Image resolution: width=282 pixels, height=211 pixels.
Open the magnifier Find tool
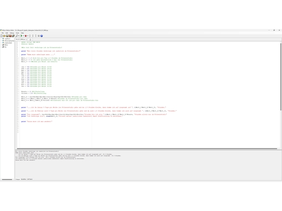17,36
